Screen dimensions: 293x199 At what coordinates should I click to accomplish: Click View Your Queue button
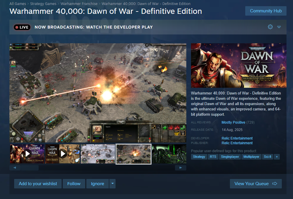coord(256,184)
